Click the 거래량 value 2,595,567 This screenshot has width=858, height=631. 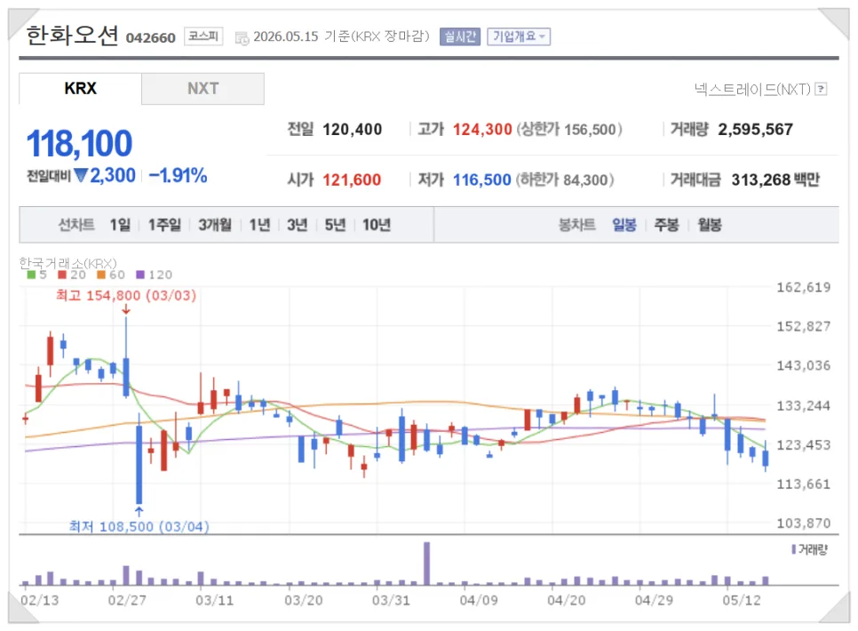755,129
